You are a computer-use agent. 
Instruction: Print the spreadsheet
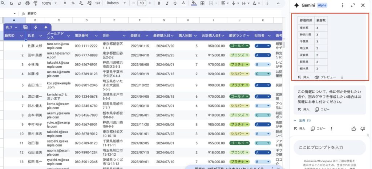tap(27, 3)
